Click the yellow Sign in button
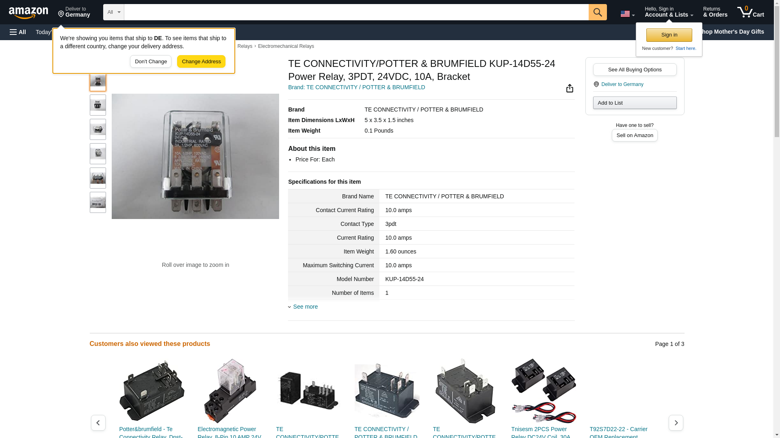The width and height of the screenshot is (780, 438). point(669,35)
